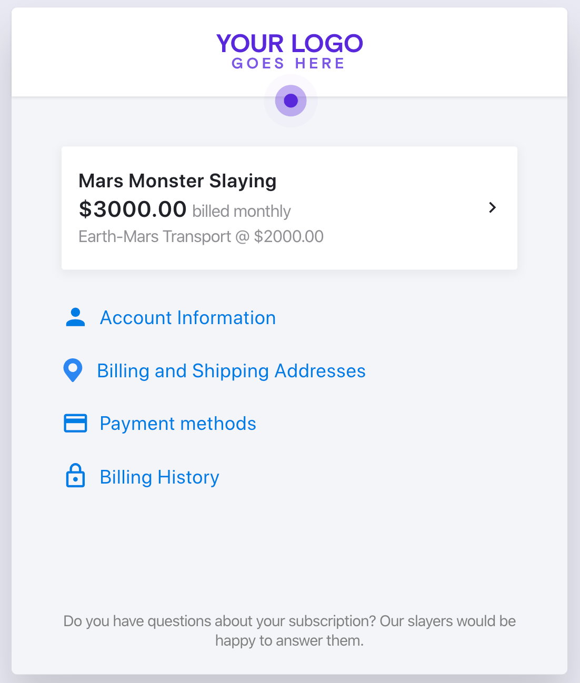Click the Account Information person icon

click(x=75, y=317)
